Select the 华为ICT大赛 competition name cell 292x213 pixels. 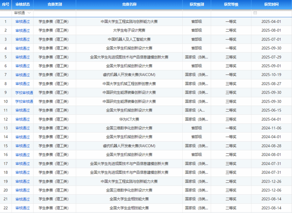(129, 119)
